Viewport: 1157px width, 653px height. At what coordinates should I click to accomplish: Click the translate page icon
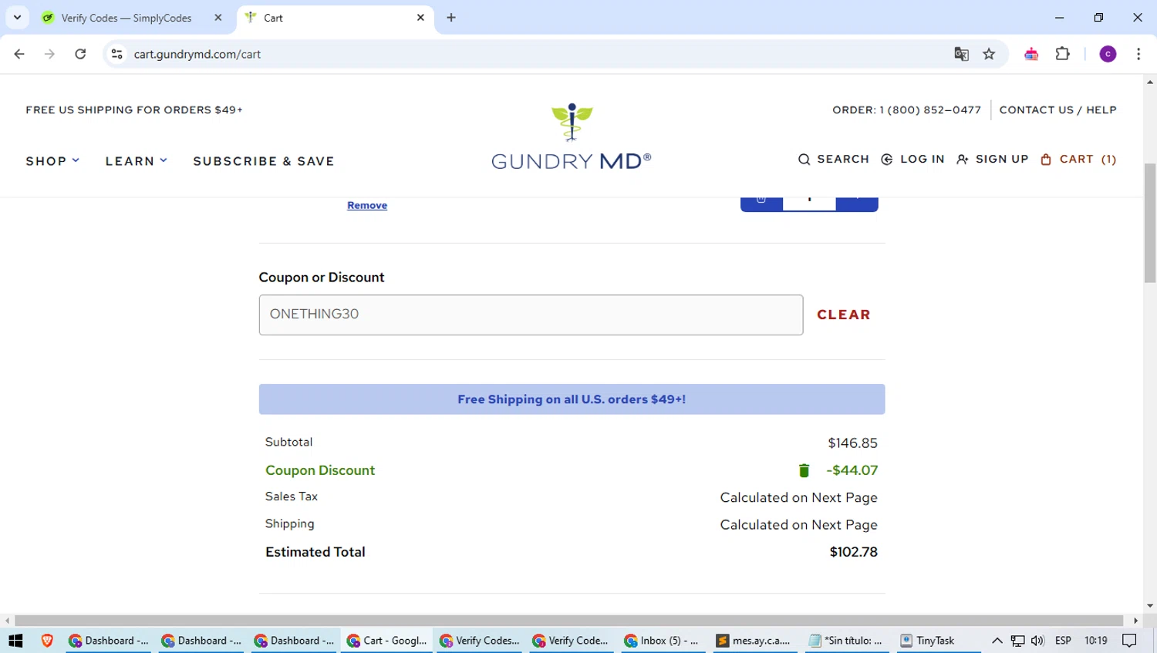pyautogui.click(x=961, y=54)
